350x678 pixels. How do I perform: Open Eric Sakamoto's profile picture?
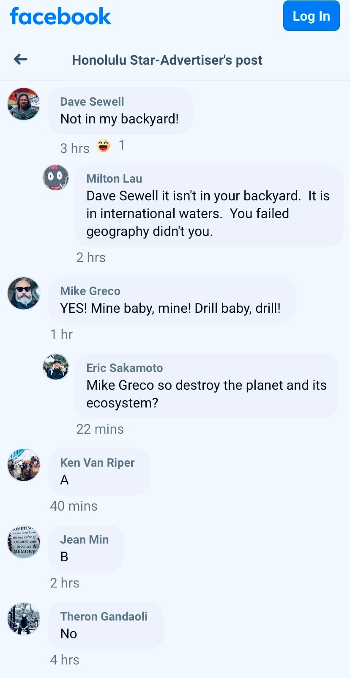pyautogui.click(x=56, y=367)
